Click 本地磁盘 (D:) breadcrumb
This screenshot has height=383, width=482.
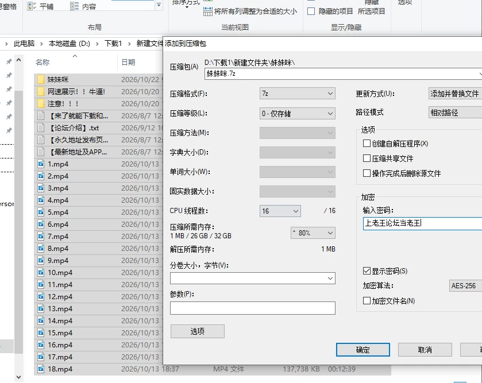coord(69,44)
